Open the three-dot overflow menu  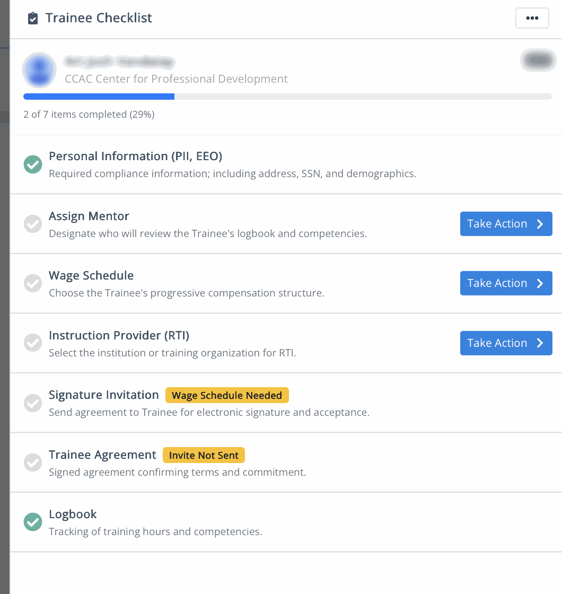pyautogui.click(x=532, y=18)
